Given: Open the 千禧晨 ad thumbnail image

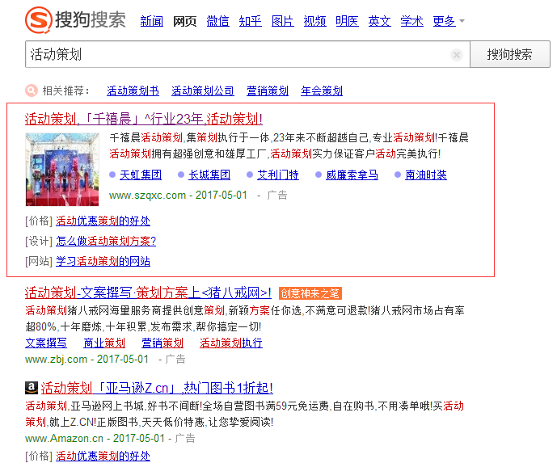Looking at the screenshot, I should tap(62, 169).
